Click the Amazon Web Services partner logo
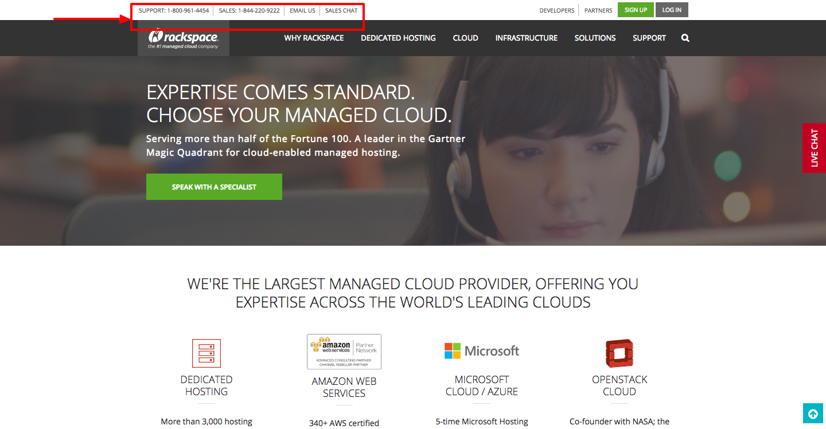 pyautogui.click(x=344, y=352)
